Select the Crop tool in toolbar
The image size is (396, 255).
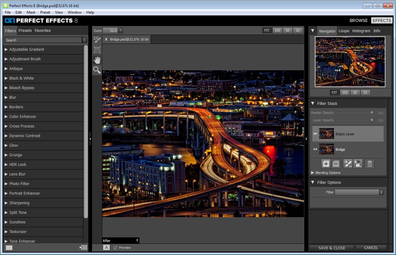(97, 50)
